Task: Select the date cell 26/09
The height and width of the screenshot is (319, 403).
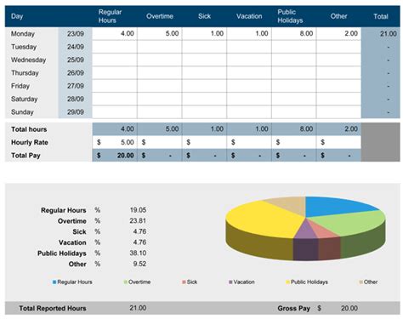Action: 76,73
